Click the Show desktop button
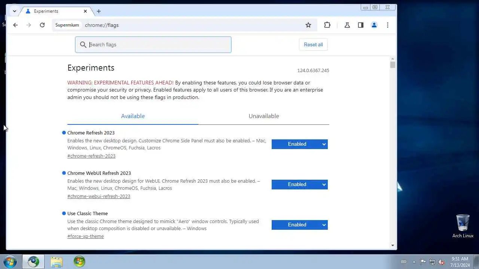Viewport: 479px width, 269px height. (476, 262)
